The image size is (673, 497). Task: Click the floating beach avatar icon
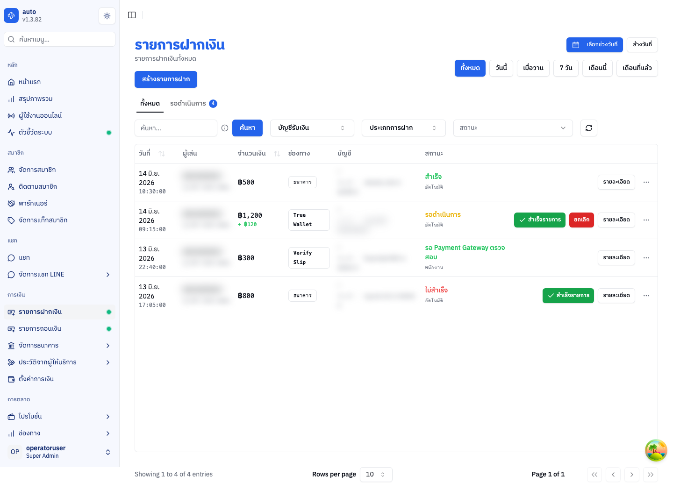coord(656,450)
